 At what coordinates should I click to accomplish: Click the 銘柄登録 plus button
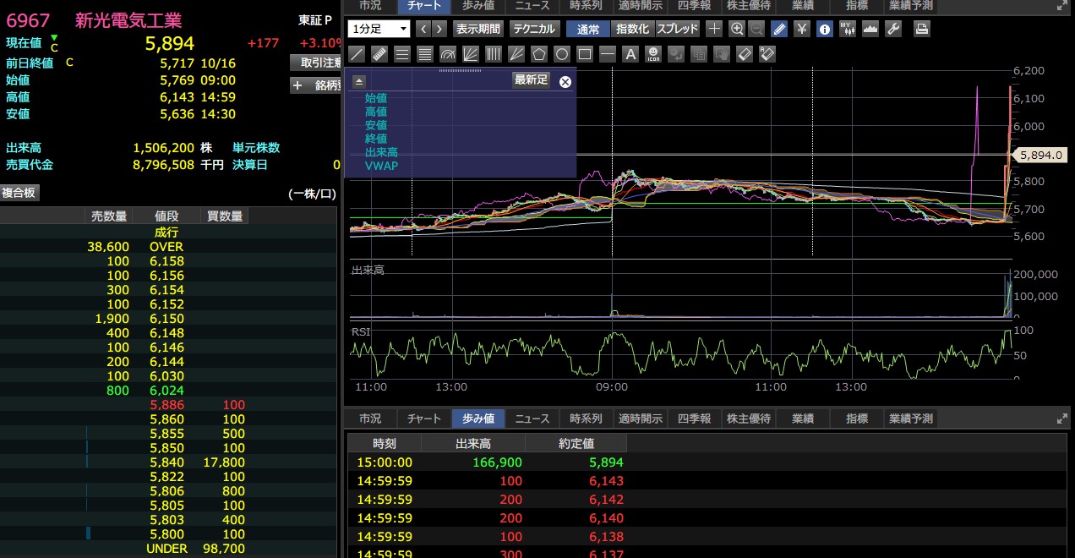coord(315,85)
